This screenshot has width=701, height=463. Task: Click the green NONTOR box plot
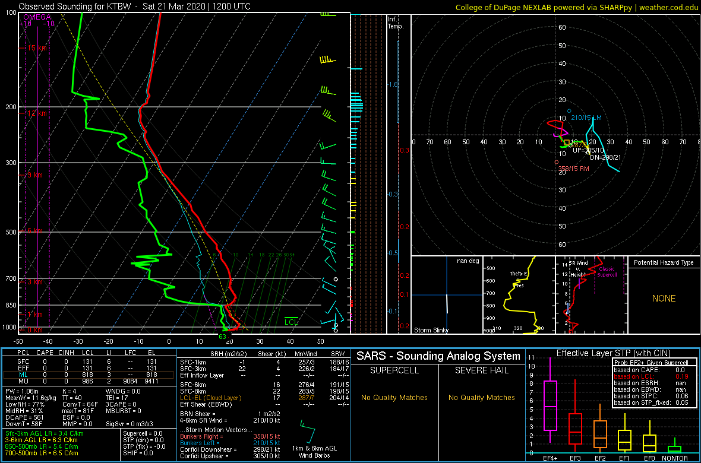coord(675,448)
